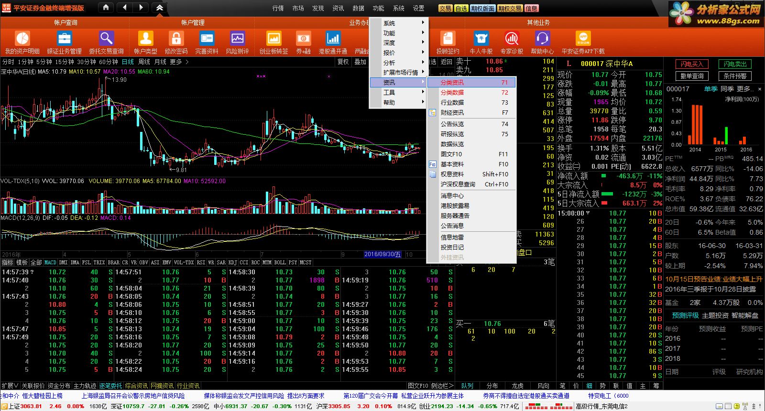765x411 pixels.
Task: Toggle 侧边栏 sidebar display
Action: tap(442, 386)
